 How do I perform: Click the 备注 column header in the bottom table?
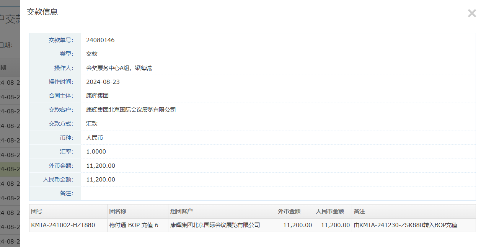[359, 211]
